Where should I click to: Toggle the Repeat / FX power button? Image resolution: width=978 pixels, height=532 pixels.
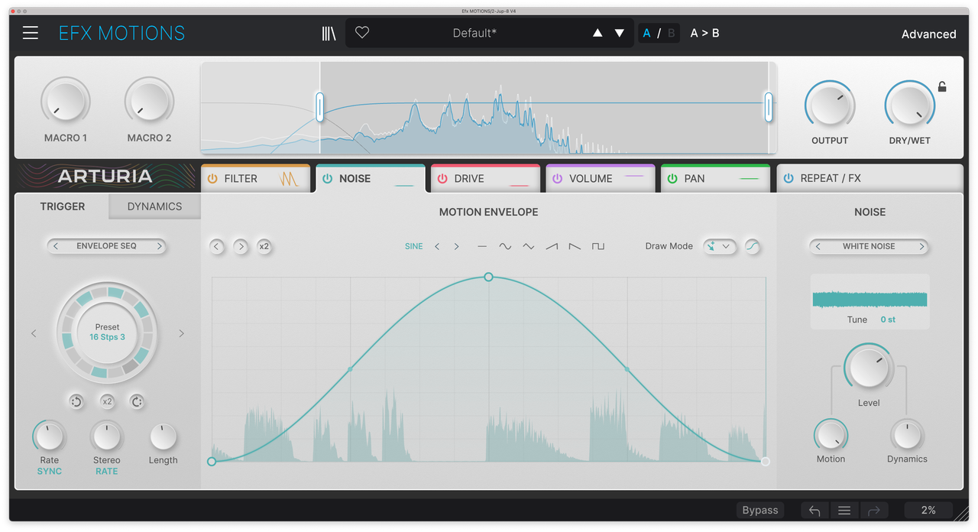tap(789, 179)
